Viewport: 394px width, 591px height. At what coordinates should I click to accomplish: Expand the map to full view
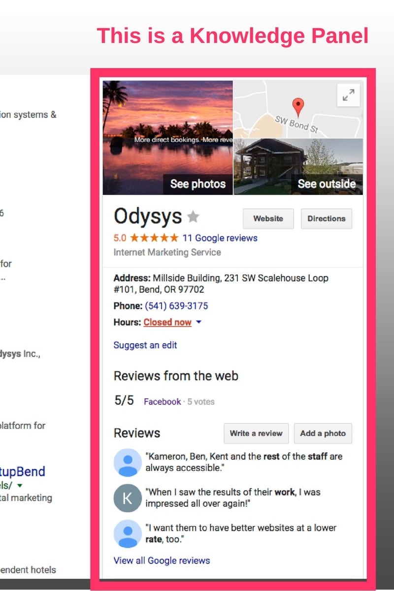[x=349, y=95]
